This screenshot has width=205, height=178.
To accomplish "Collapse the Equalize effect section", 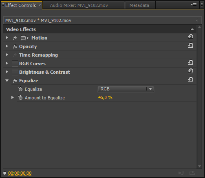I will 7,81.
